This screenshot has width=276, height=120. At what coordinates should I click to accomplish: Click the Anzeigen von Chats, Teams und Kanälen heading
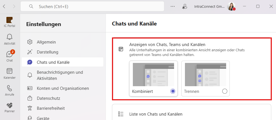pos(167,45)
